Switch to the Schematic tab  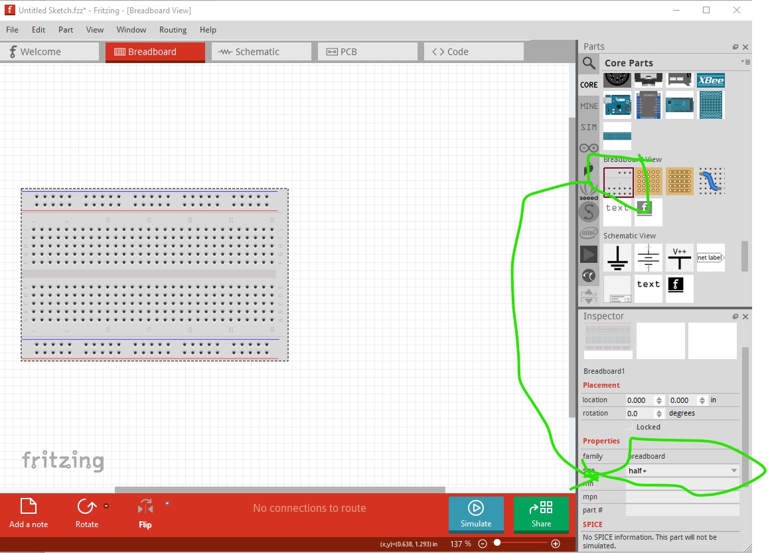click(x=261, y=51)
